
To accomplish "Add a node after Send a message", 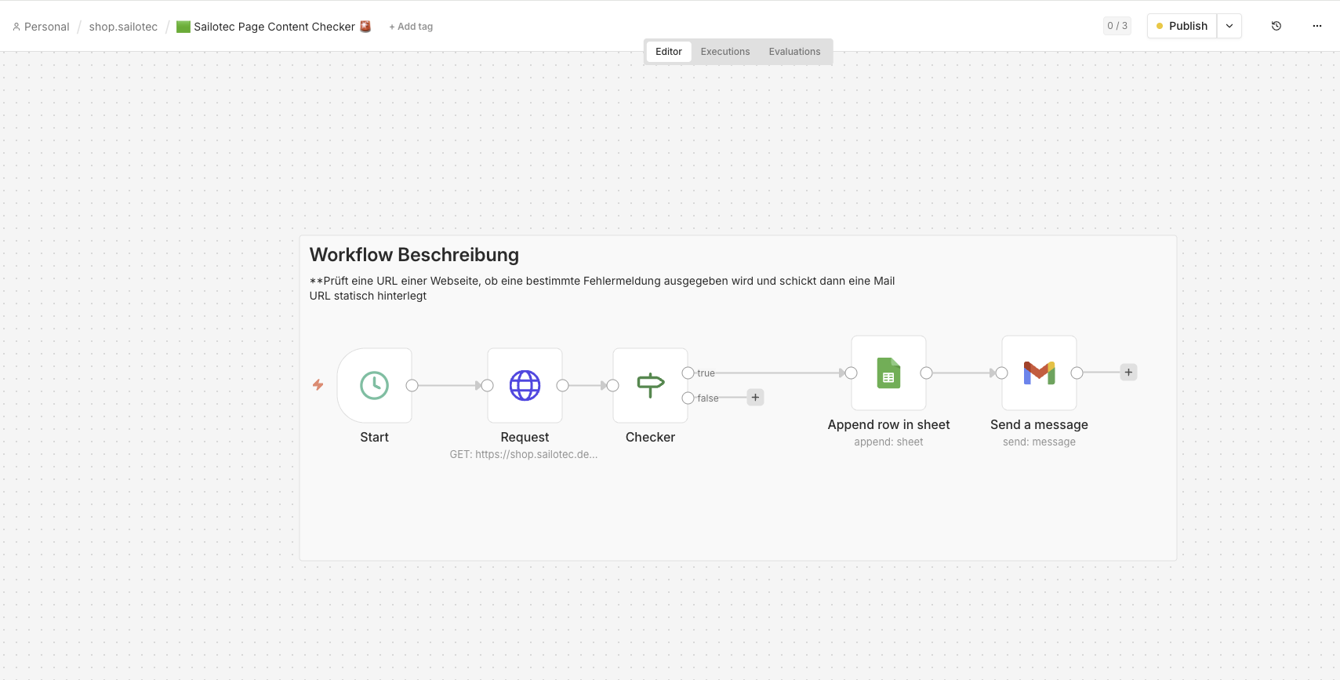I will [1128, 373].
